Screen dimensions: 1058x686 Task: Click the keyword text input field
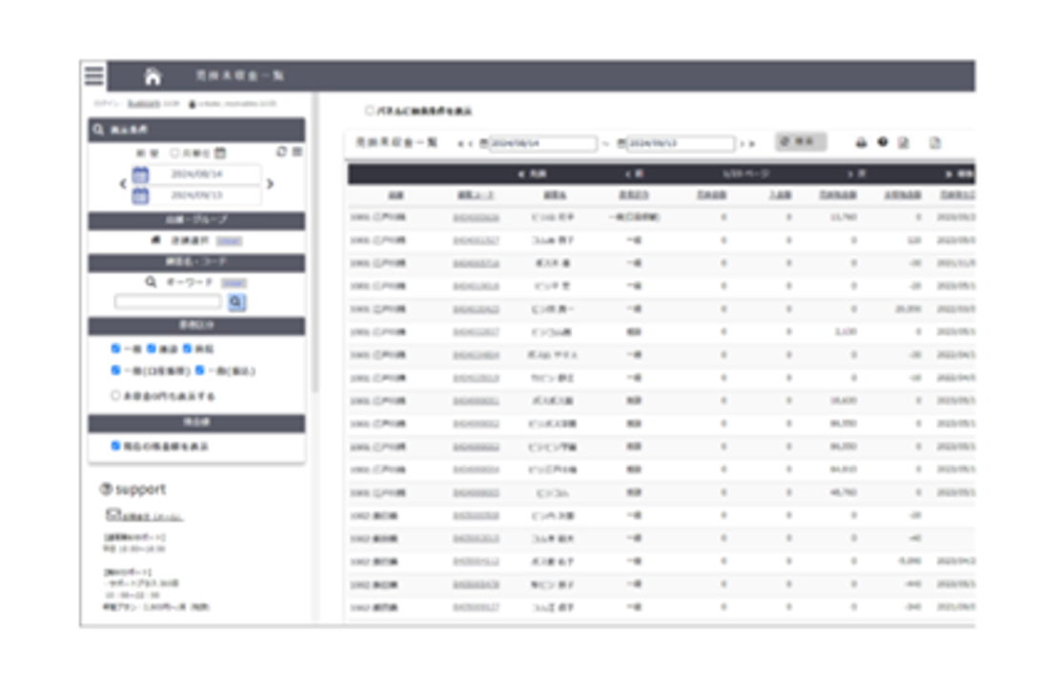click(168, 301)
